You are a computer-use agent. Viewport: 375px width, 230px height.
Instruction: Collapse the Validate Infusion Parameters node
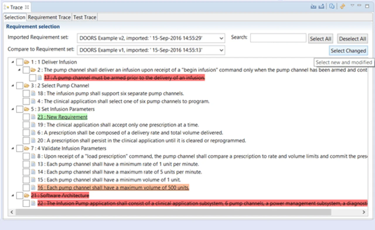click(13, 148)
